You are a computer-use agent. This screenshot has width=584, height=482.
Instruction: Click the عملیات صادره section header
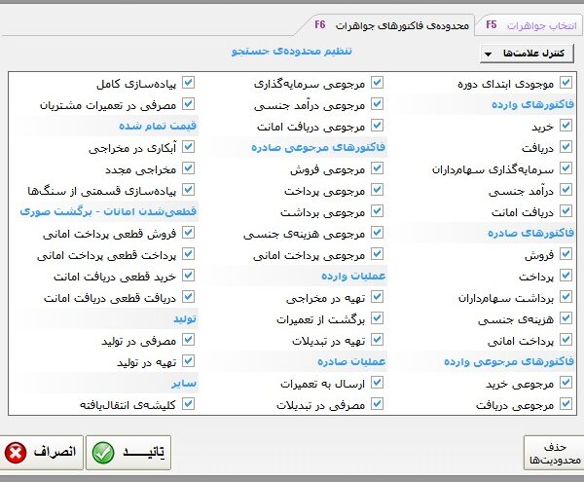pos(351,361)
